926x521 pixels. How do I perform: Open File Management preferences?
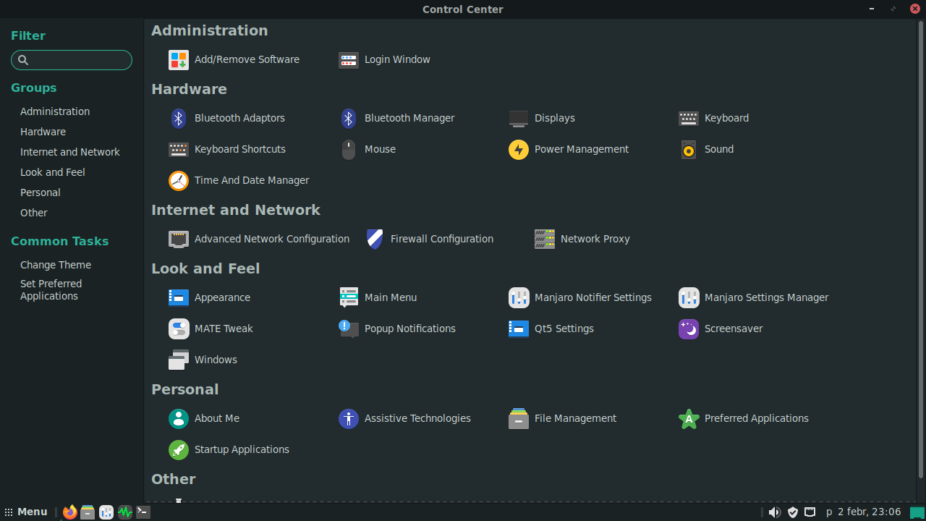(563, 418)
